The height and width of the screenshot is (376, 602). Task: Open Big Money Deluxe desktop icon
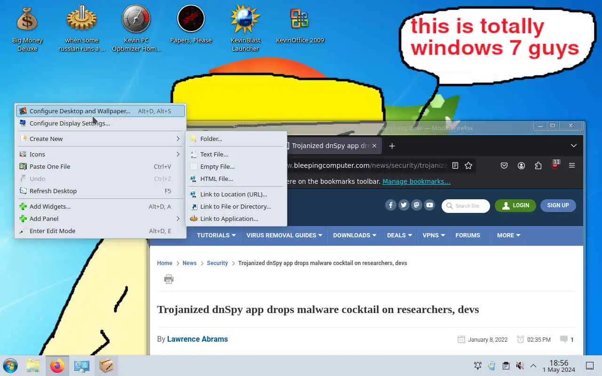point(27,28)
